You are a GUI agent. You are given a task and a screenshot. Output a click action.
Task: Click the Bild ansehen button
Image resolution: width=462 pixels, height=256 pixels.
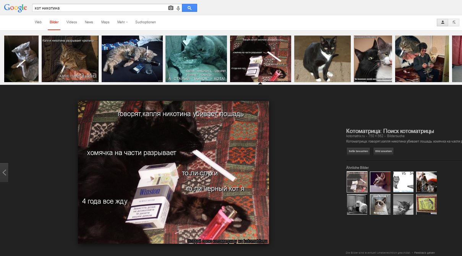click(x=383, y=151)
